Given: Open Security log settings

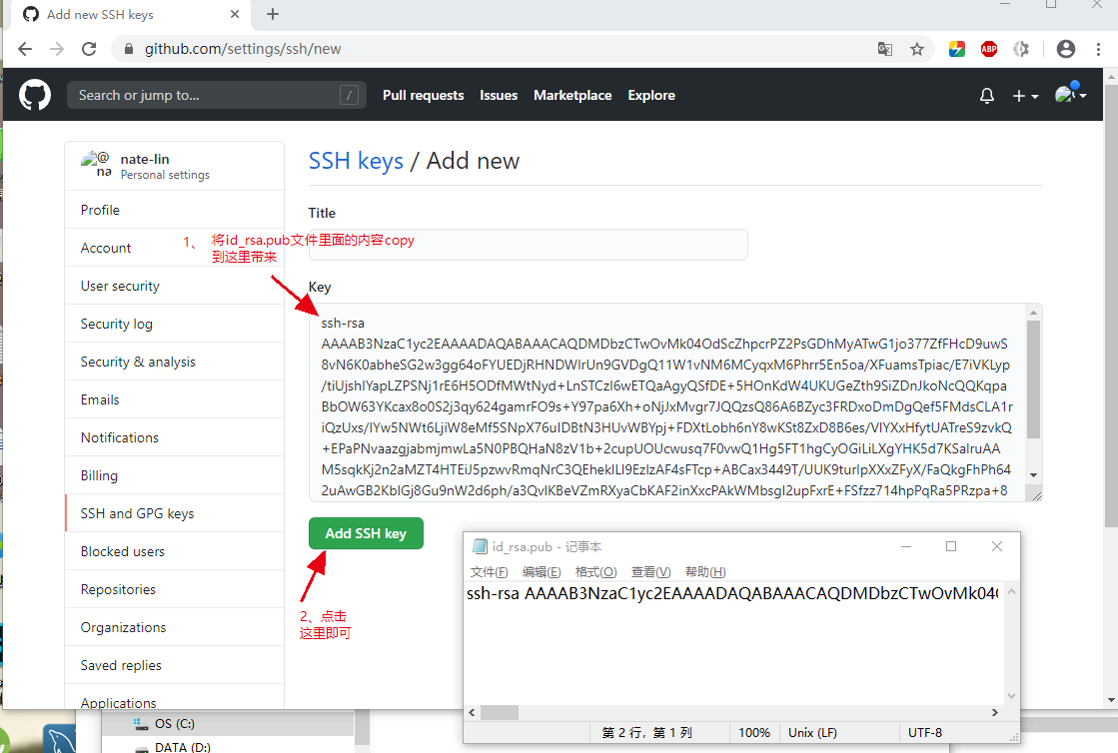Looking at the screenshot, I should point(174,325).
